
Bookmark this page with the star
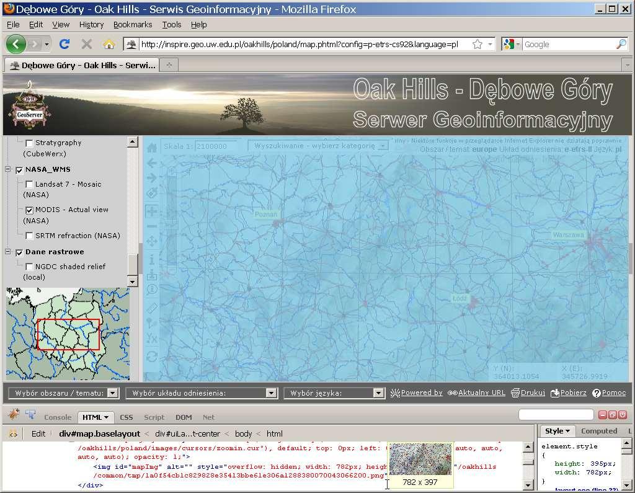coord(477,44)
